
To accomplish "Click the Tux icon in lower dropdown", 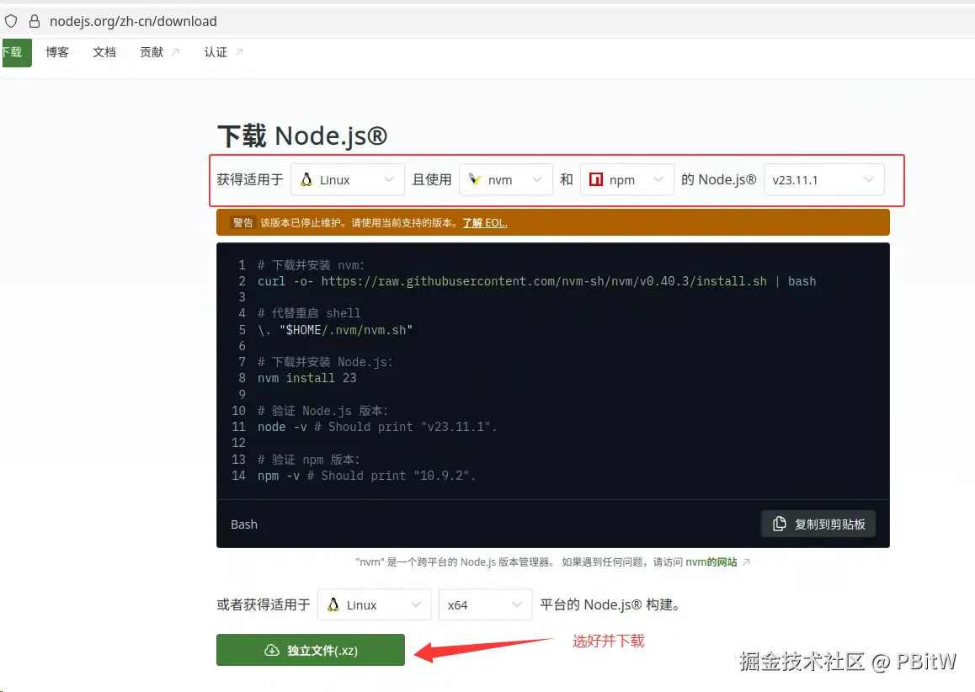I will click(333, 605).
